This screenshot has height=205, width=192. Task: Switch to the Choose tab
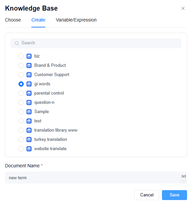click(x=13, y=20)
